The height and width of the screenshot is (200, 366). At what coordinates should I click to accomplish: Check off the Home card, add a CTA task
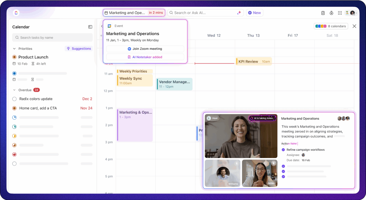[x=14, y=108]
